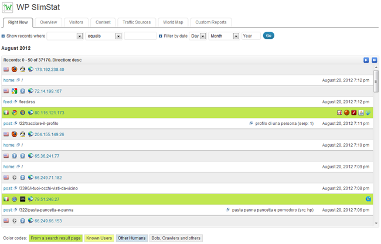Click Known Users color code
The image size is (381, 244).
pyautogui.click(x=99, y=238)
